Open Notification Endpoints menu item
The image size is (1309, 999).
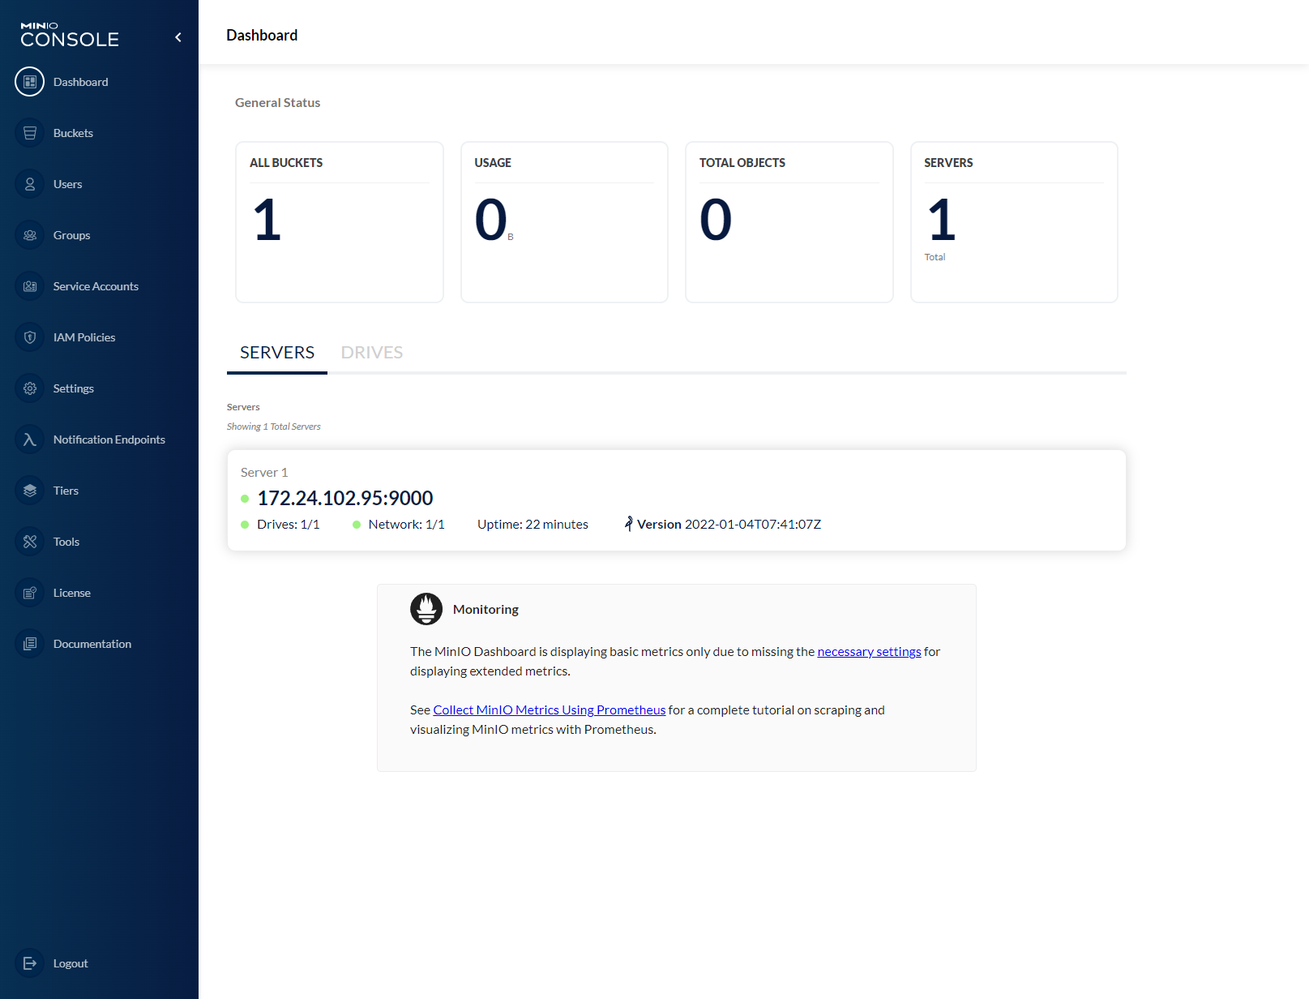click(x=109, y=439)
